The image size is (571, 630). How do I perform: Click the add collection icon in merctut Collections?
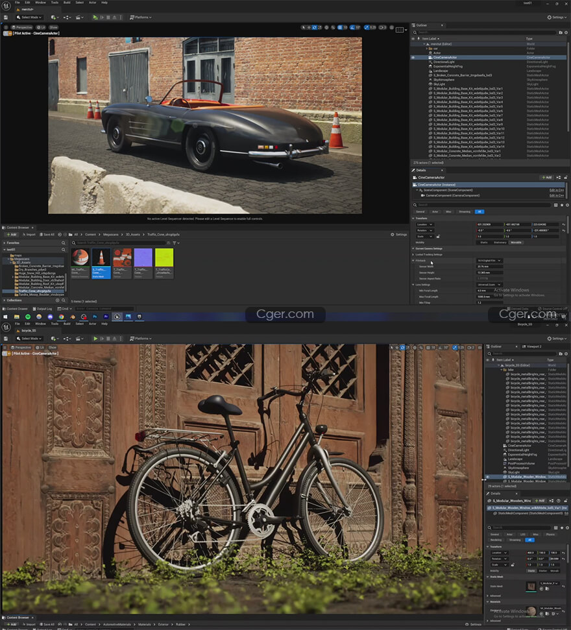click(x=57, y=300)
